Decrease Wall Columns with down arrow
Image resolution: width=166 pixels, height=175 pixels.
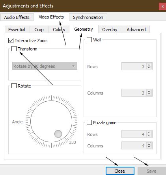(x=149, y=94)
